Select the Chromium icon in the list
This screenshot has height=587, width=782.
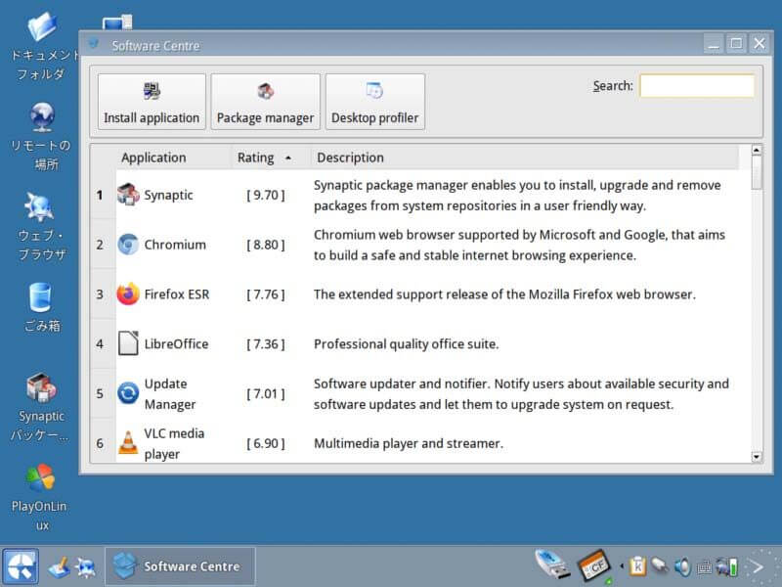[x=128, y=245]
